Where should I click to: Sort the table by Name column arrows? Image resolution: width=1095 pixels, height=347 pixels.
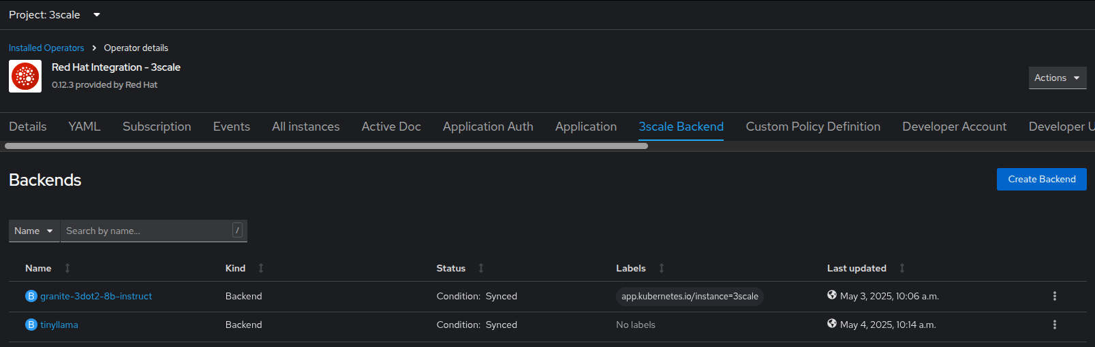[x=67, y=268]
